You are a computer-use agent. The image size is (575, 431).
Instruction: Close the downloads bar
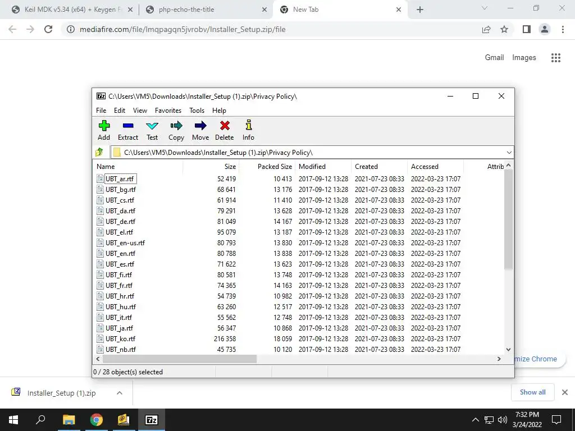pyautogui.click(x=565, y=392)
